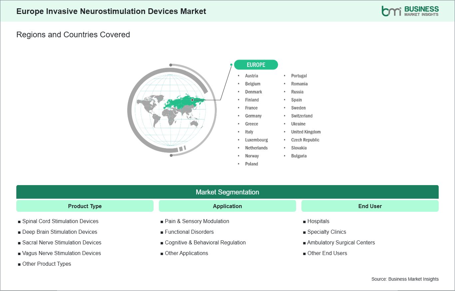This screenshot has height=291, width=455.
Task: Select the Application column header
Action: coord(227,206)
